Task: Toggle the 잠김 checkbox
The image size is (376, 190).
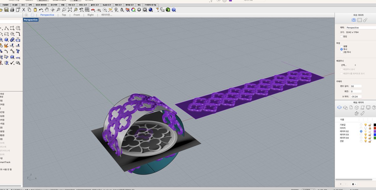Action: 342,36
